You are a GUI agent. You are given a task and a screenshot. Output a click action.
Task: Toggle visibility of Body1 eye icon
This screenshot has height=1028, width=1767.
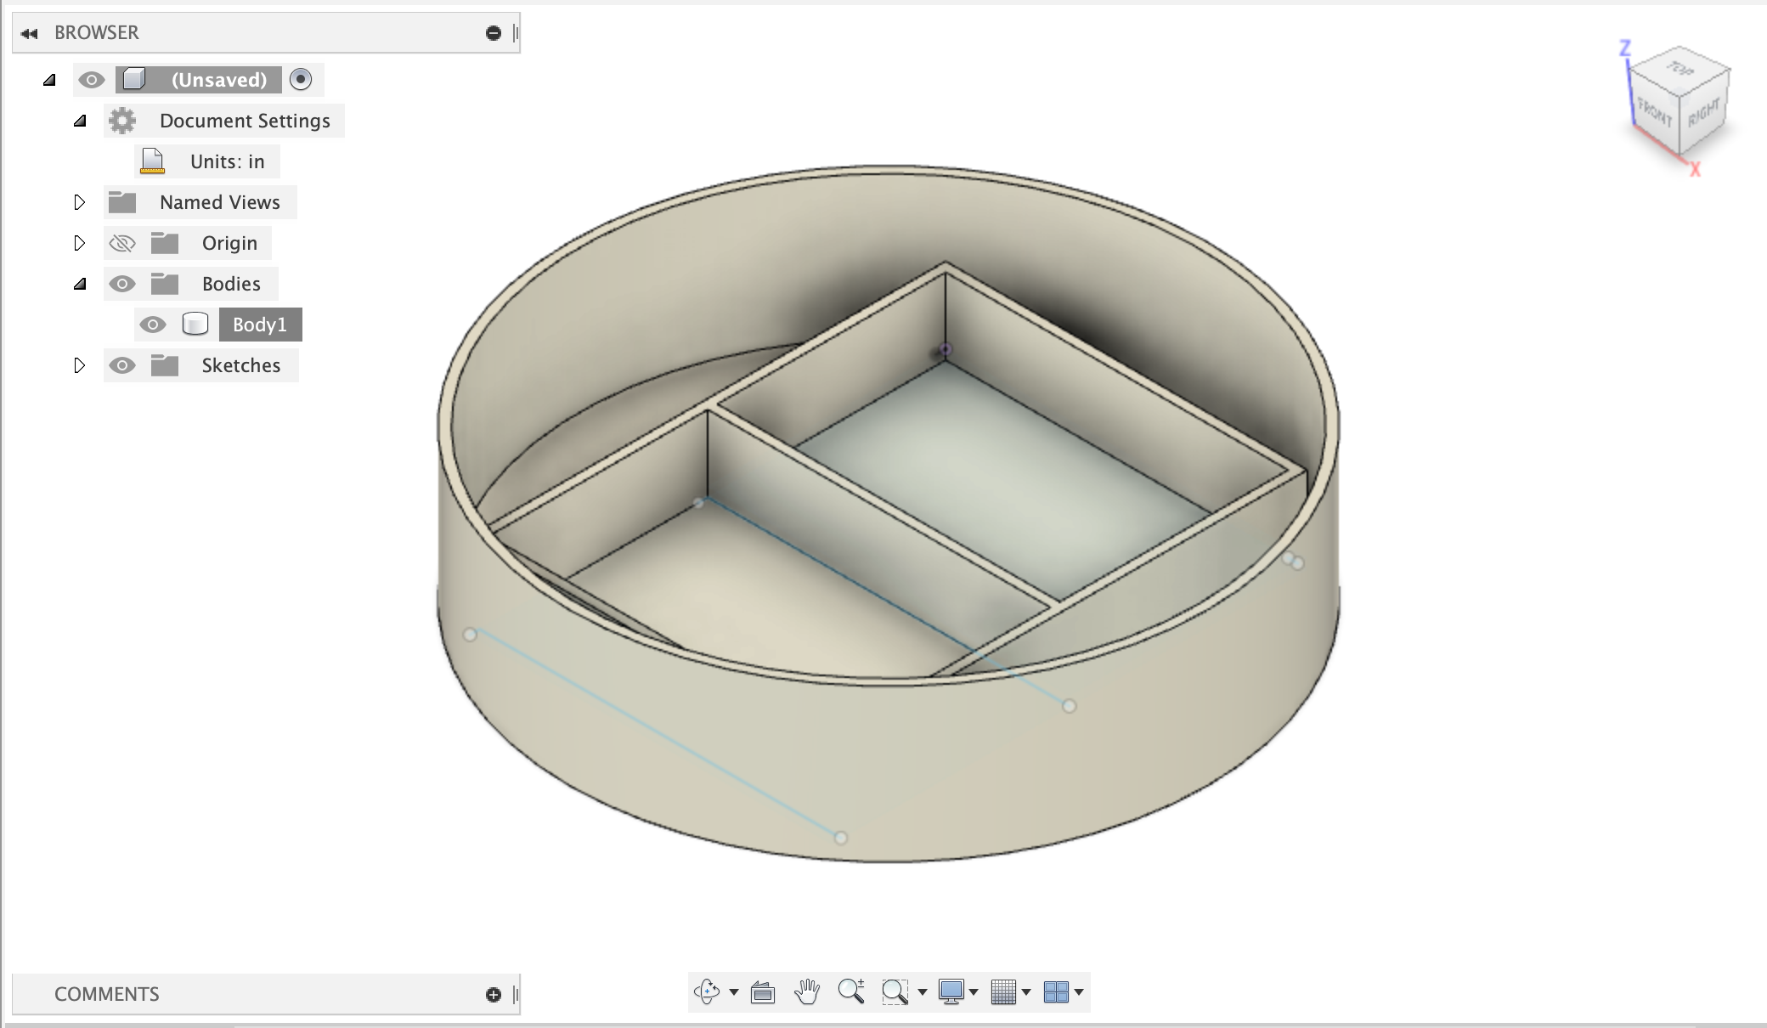click(153, 325)
